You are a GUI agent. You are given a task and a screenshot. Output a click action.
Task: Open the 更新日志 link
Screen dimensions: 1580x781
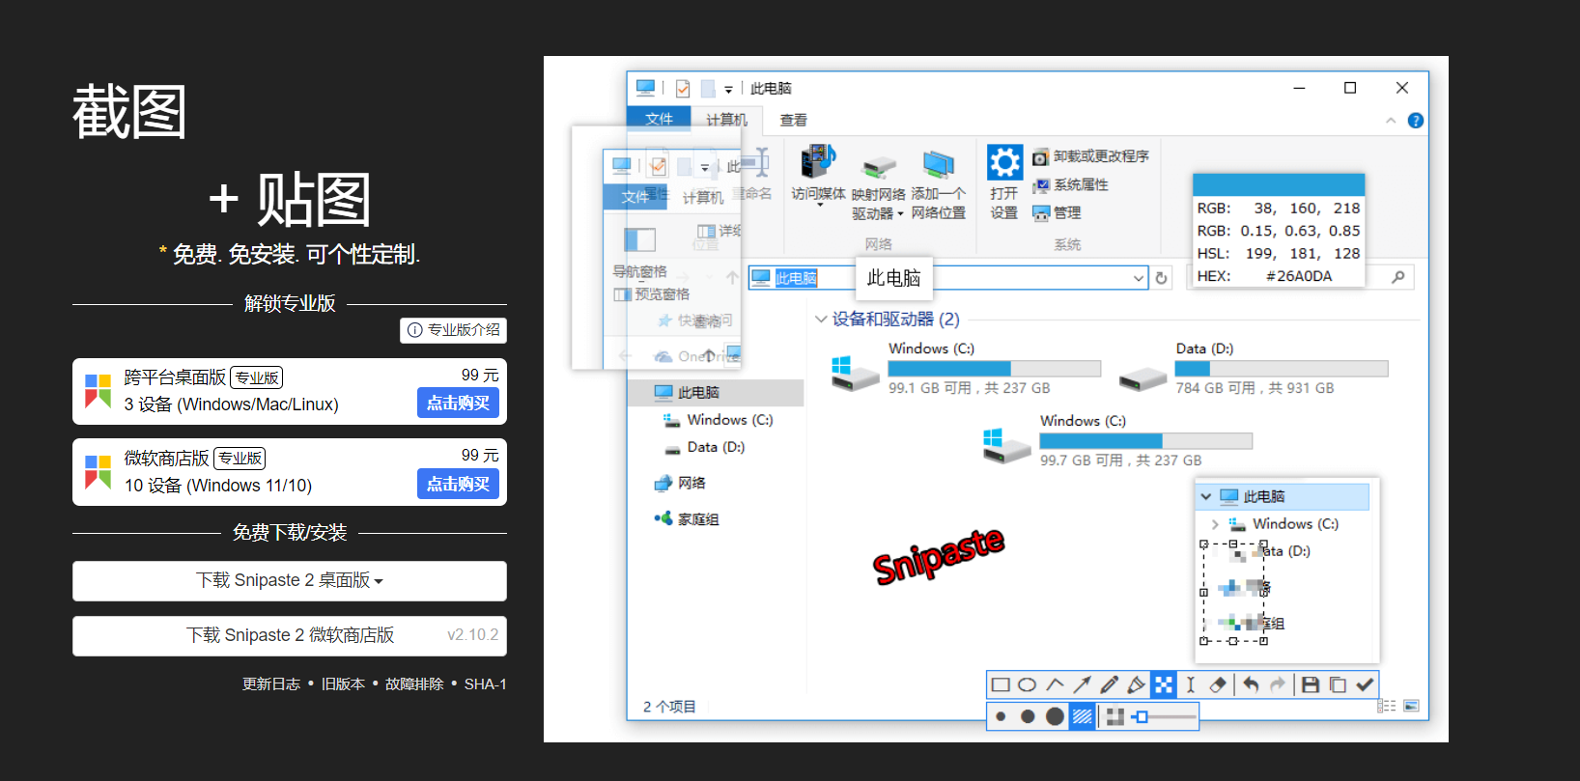(x=271, y=683)
